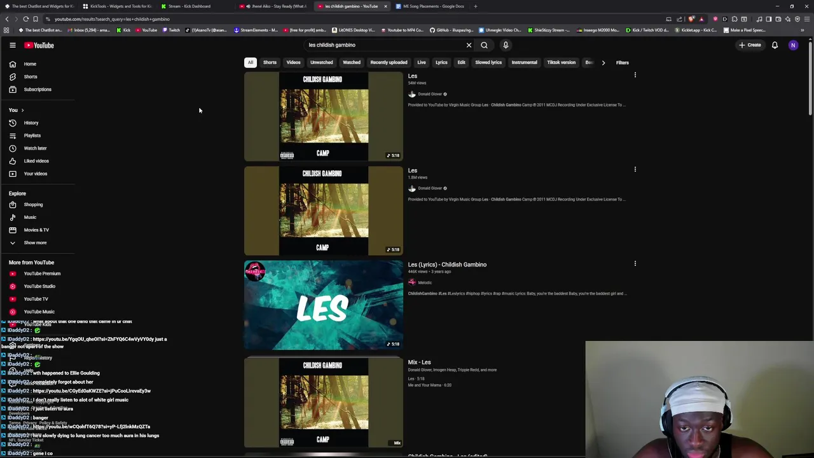Select the Shorts filter chip
Image resolution: width=814 pixels, height=458 pixels.
pyautogui.click(x=270, y=62)
